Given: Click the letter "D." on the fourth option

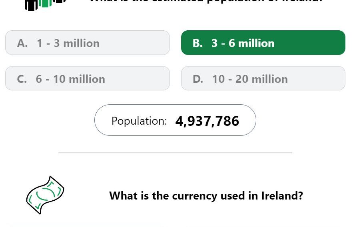Looking at the screenshot, I should click(x=198, y=79).
